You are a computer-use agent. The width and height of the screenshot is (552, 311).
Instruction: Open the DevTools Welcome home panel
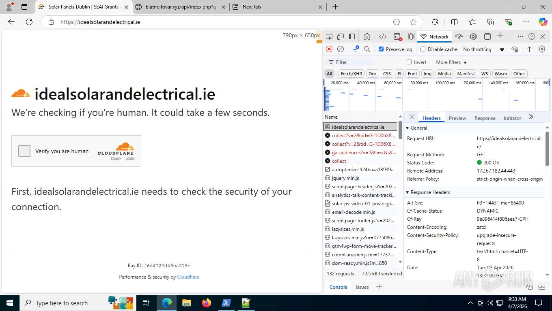(367, 36)
